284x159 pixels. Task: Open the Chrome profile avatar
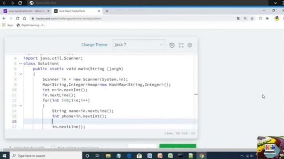pos(276,19)
